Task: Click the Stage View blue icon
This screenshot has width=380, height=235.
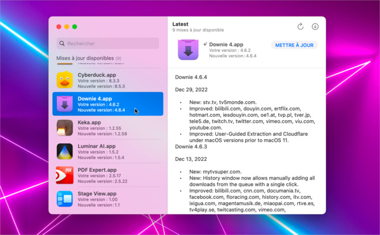Action: [65, 199]
